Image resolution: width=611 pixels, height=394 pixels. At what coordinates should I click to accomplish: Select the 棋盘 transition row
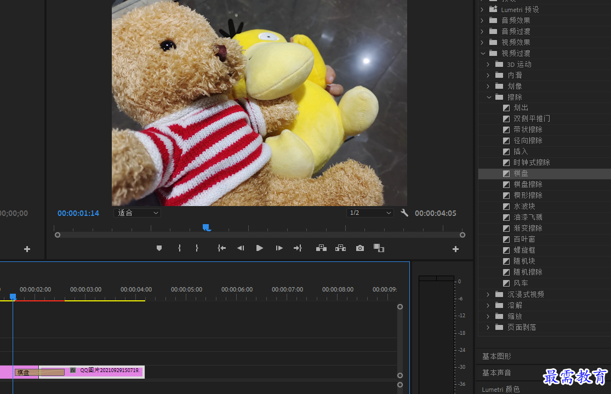tap(544, 173)
